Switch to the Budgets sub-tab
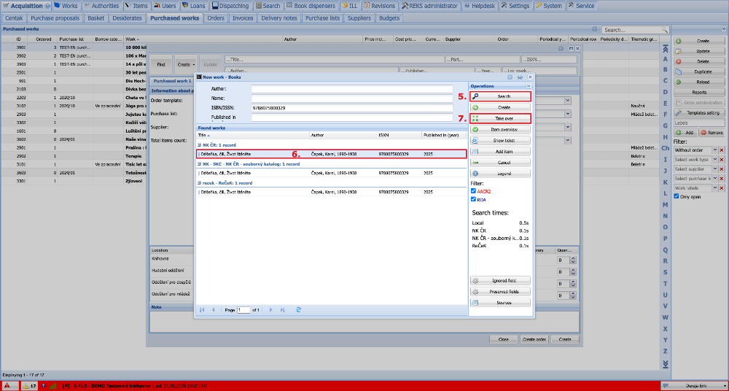 click(389, 18)
